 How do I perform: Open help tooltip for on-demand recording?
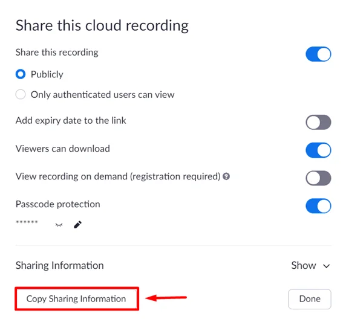[226, 176]
